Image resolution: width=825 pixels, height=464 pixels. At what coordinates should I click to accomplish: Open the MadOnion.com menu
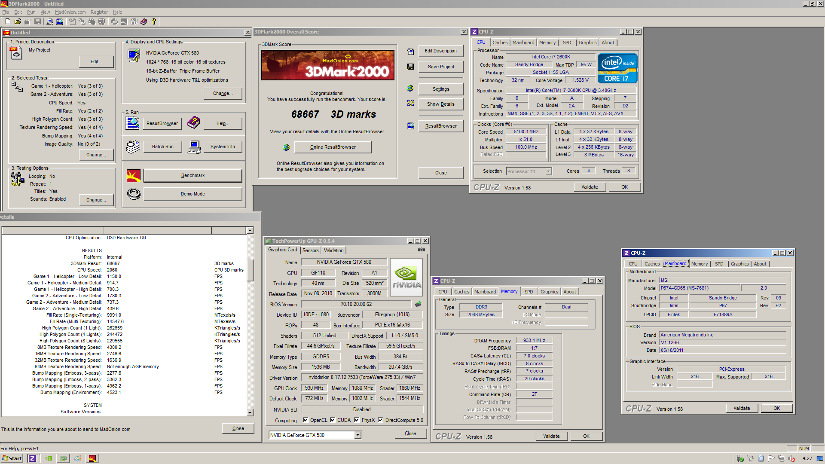tap(70, 12)
